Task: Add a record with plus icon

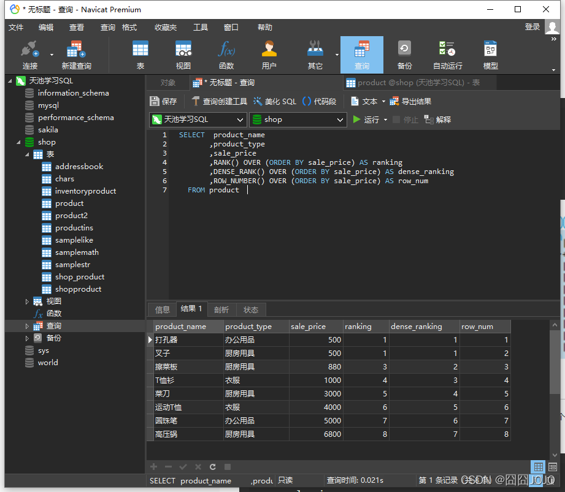Action: coord(154,467)
